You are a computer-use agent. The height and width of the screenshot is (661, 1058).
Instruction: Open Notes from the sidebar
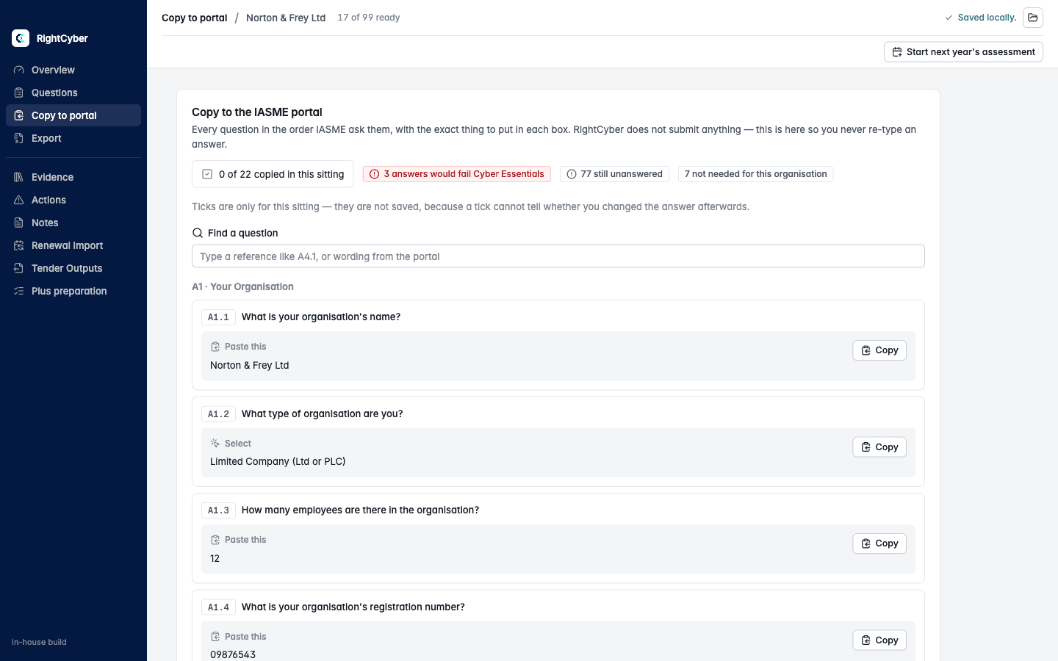[73, 223]
